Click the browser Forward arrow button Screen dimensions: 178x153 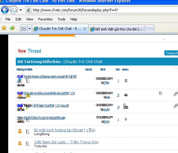pos(14,10)
